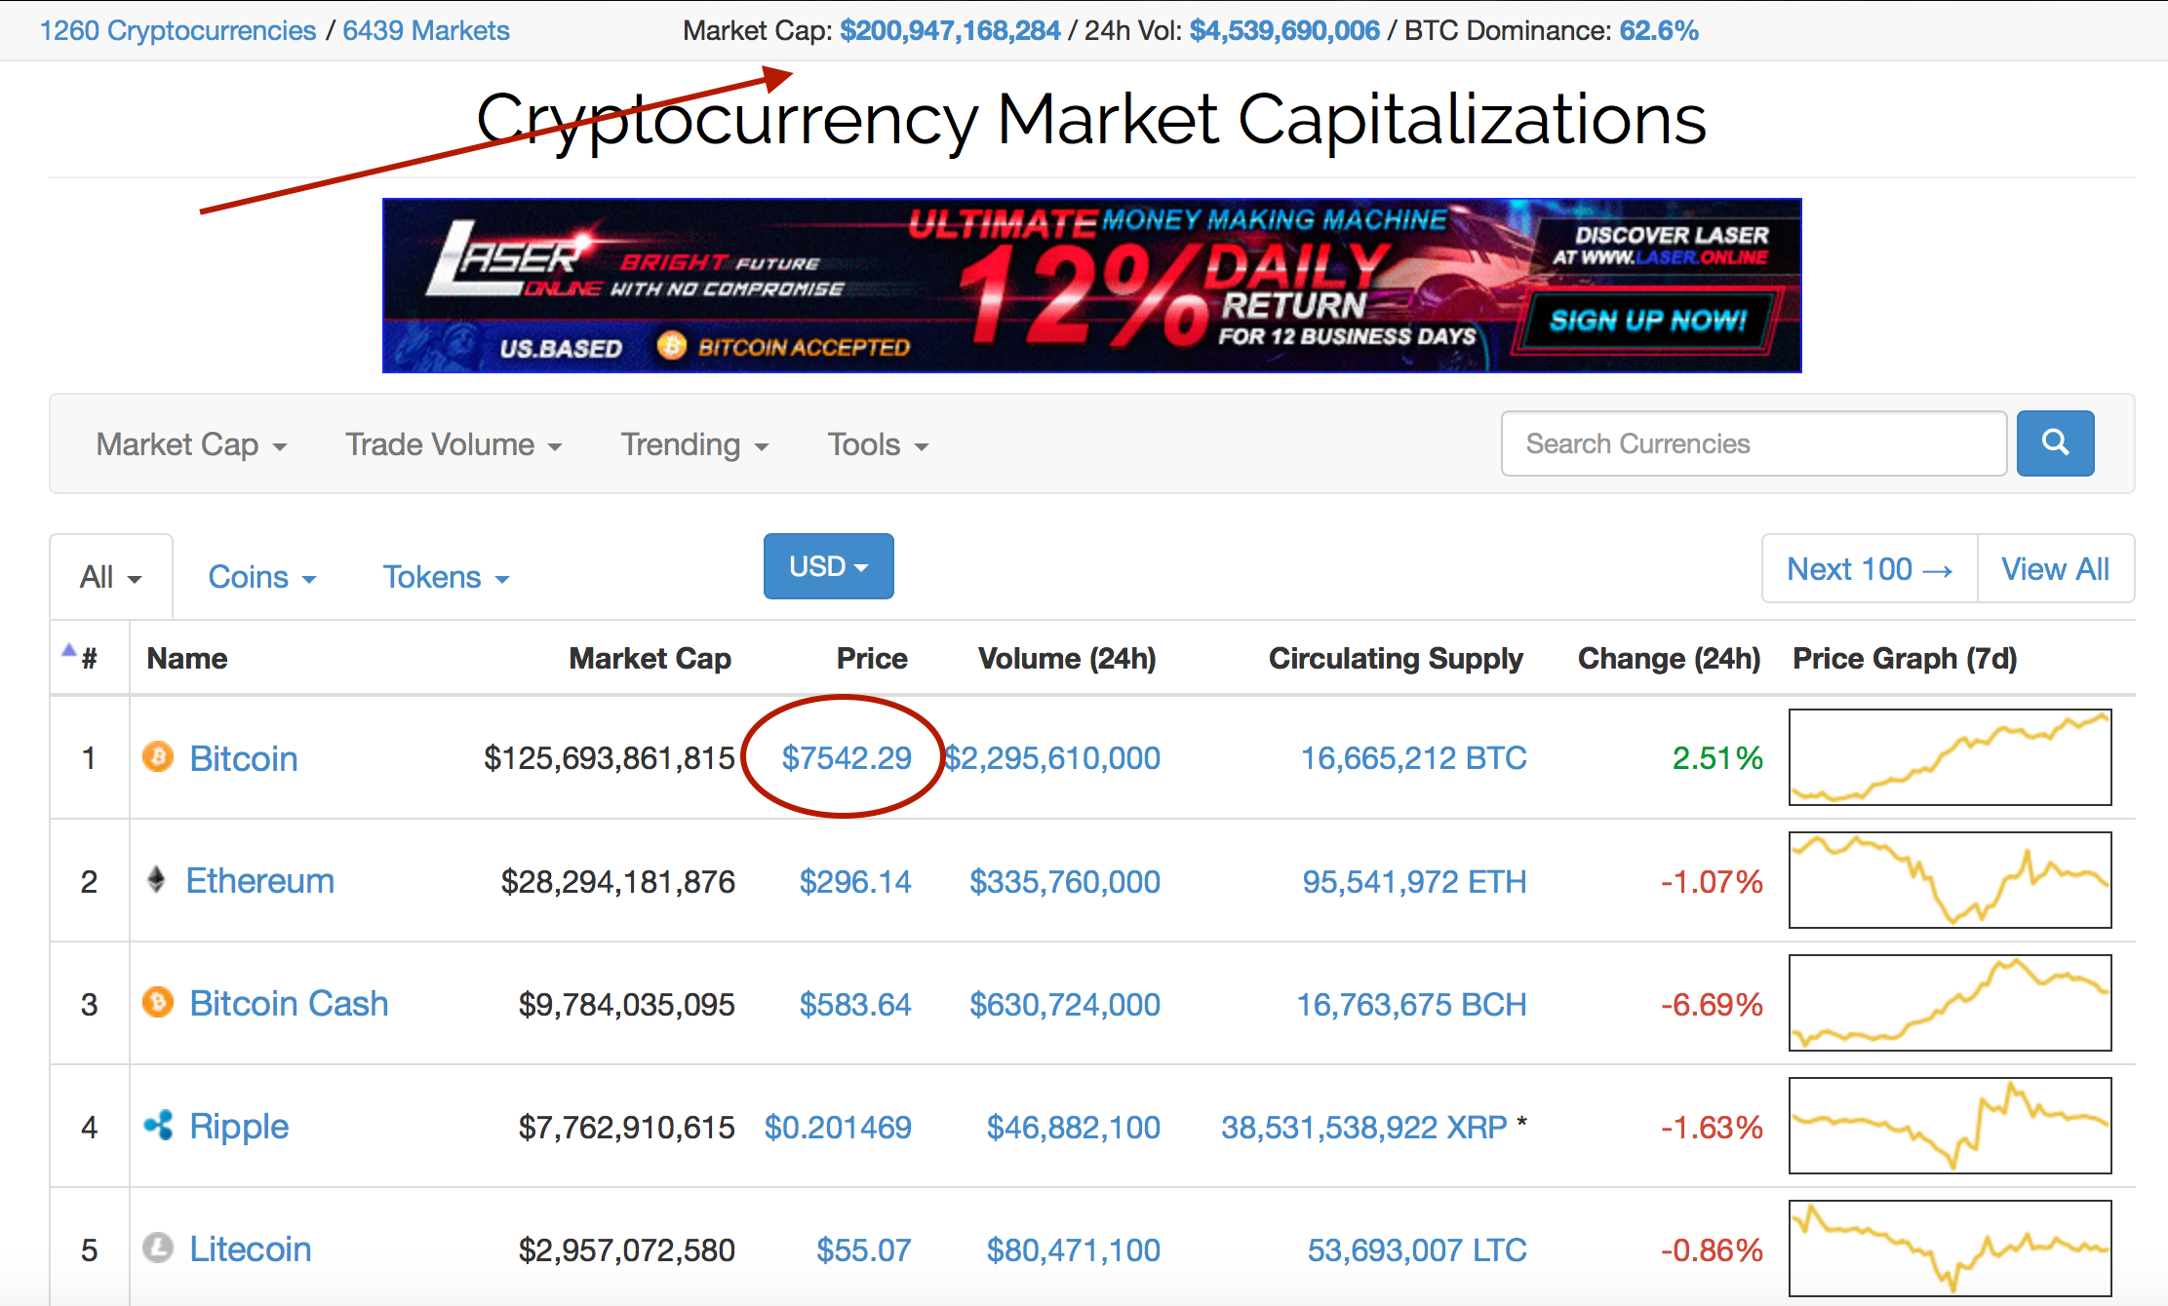Open the Ethereum 7d price graph

click(1951, 880)
